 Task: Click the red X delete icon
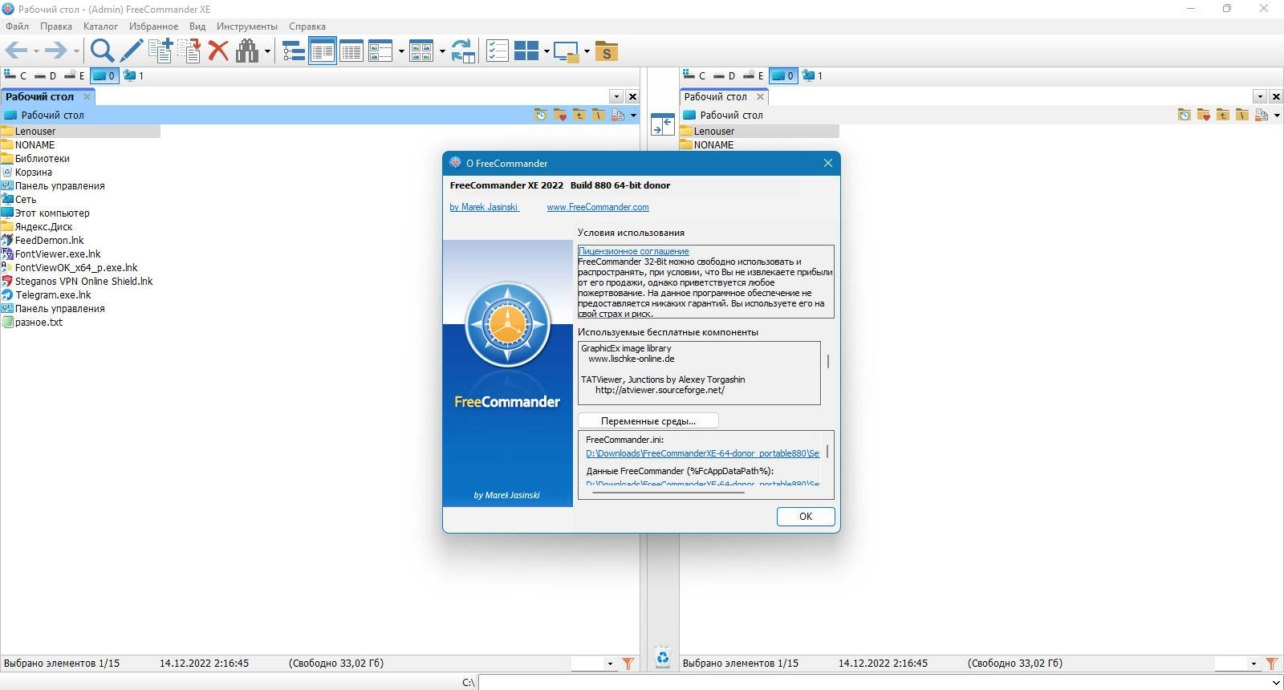point(218,51)
